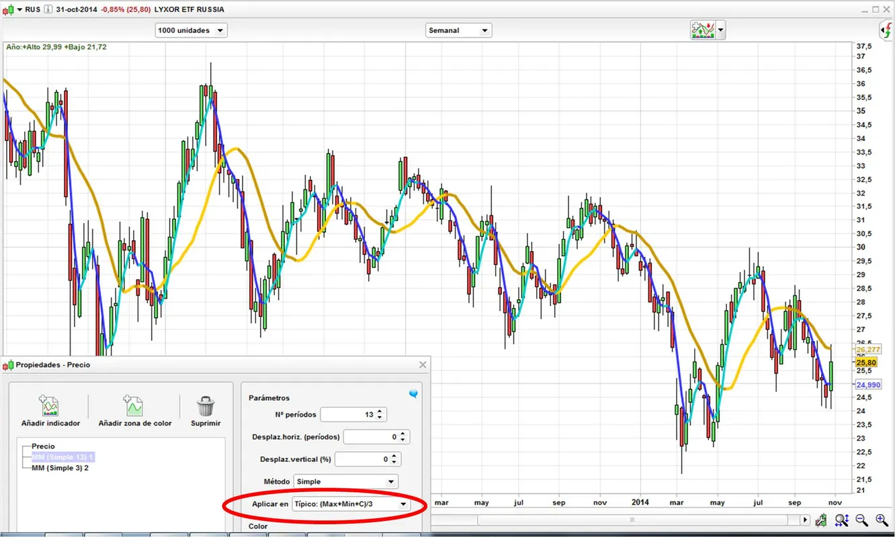
Task: Open the 1000 unidades dropdown
Action: coord(191,30)
